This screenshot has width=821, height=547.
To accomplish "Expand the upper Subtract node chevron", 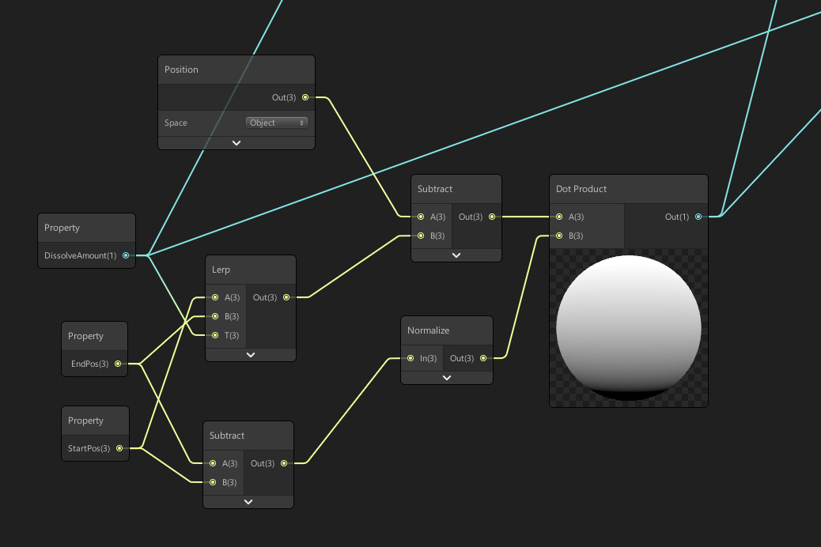I will 456,255.
